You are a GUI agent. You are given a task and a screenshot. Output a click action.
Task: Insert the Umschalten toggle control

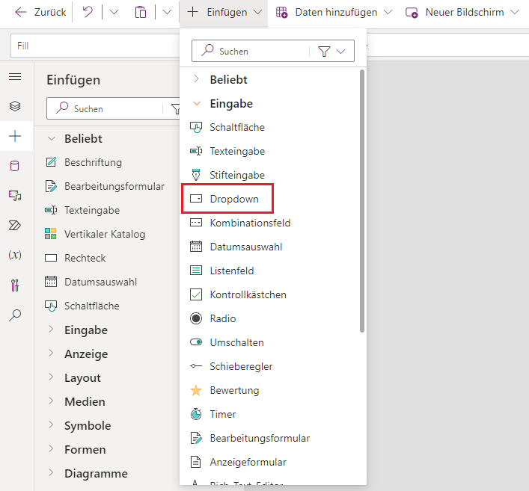point(236,342)
